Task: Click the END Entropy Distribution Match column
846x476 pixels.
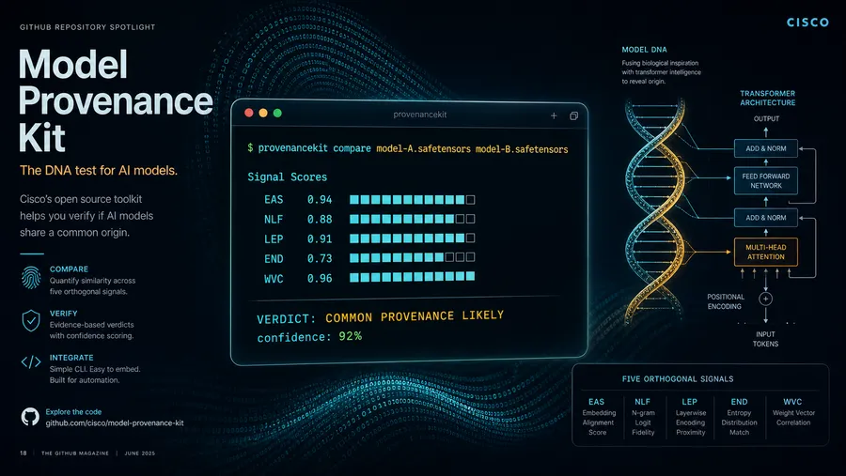Action: (x=739, y=417)
